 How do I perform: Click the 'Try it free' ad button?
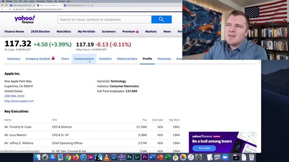204,148
